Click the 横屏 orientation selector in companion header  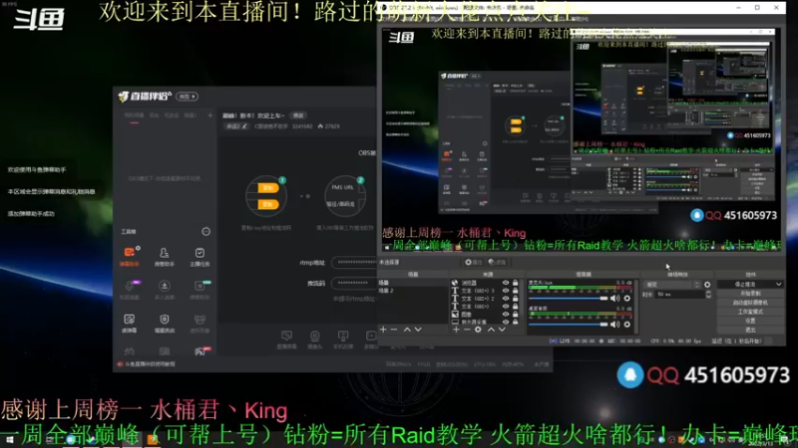188,97
